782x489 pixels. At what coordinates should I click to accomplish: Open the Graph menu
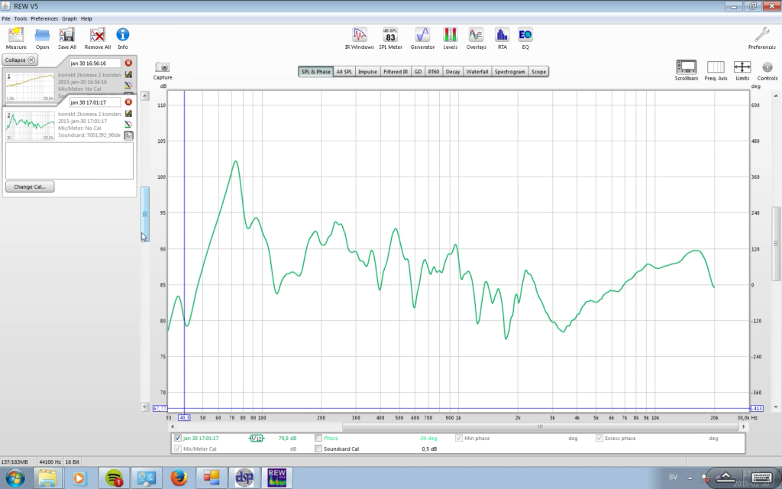(69, 18)
